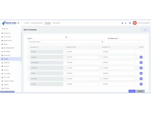151x113 pixels.
Task: Click the Sunday Available From time field
Action: coord(82,84)
